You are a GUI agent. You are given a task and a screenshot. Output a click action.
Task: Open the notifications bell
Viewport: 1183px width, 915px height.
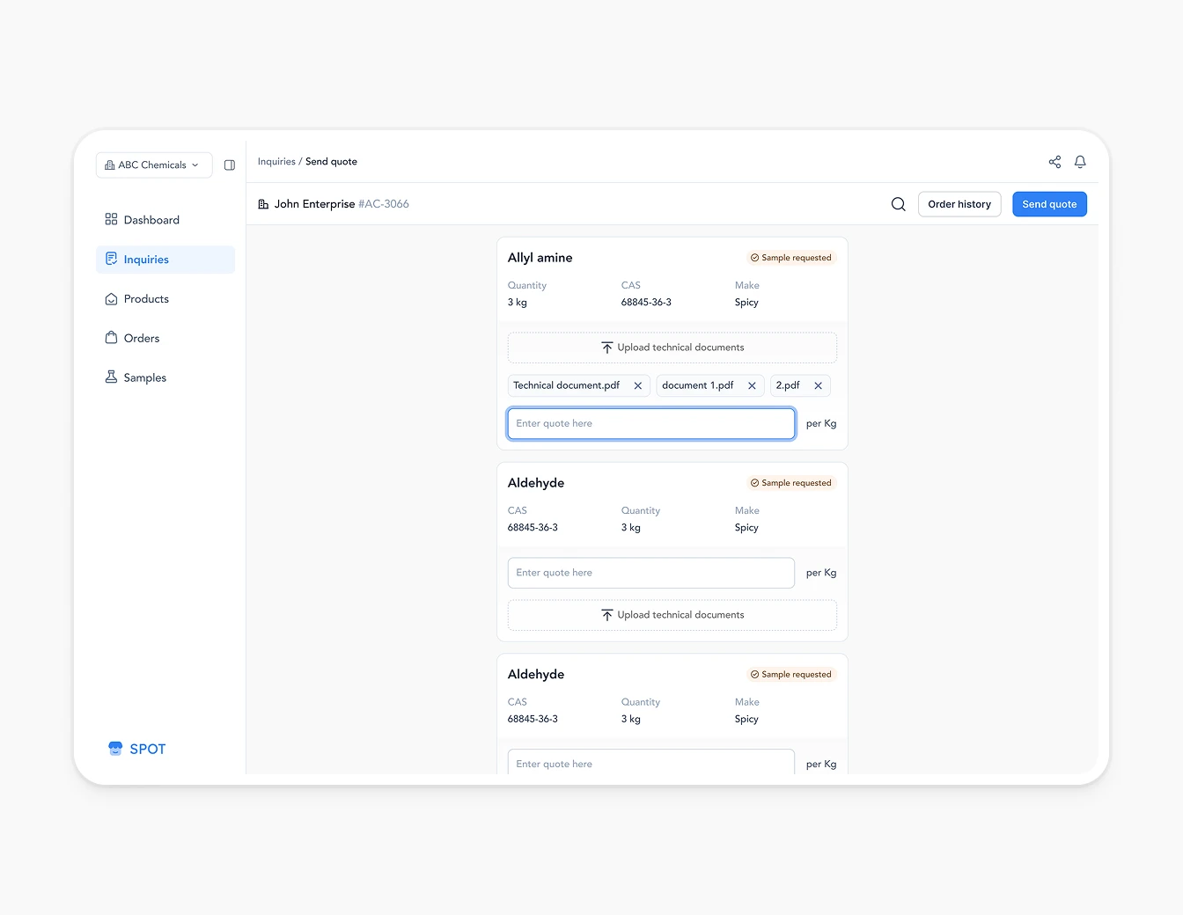tap(1080, 162)
